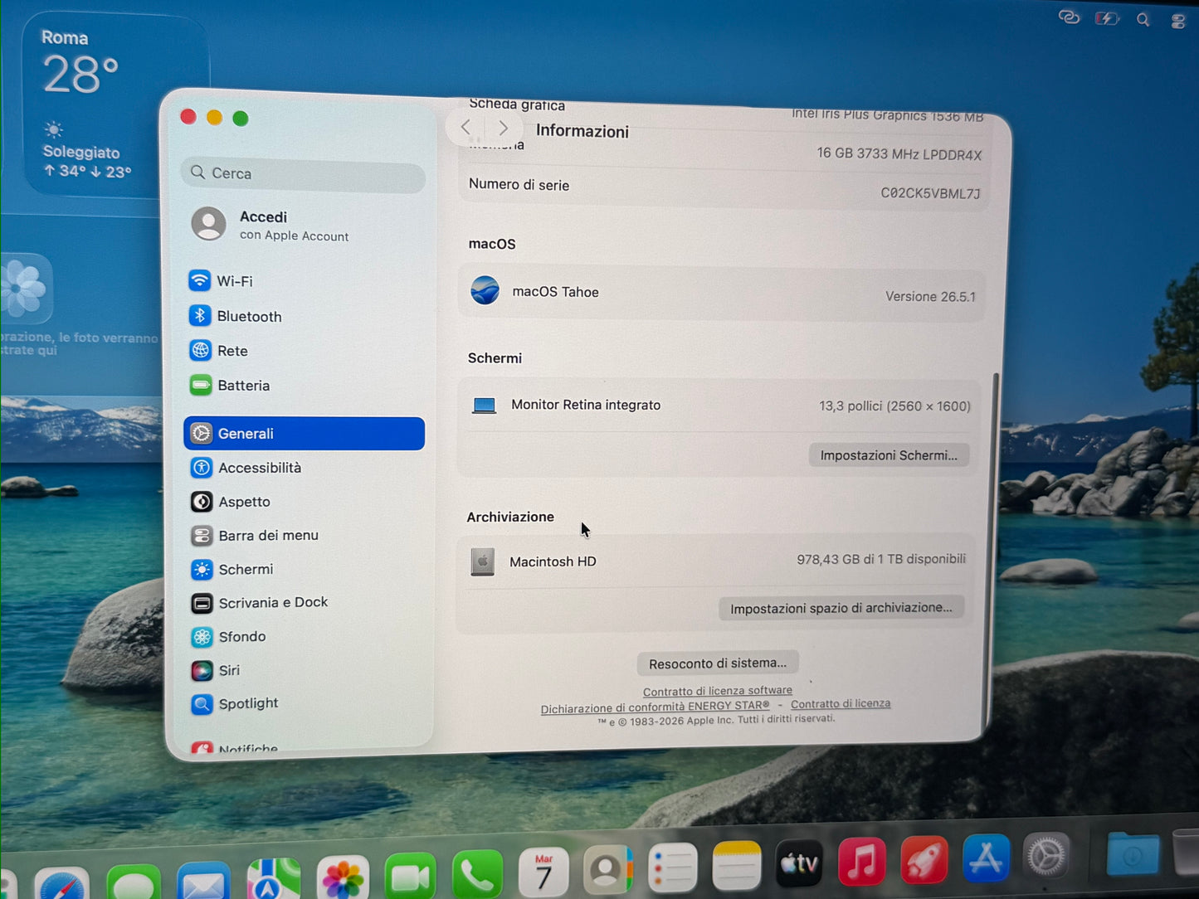Open Contacts from the Dock

(607, 871)
